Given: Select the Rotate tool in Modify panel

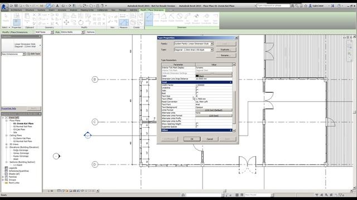Looking at the screenshot, I should 81,22.
